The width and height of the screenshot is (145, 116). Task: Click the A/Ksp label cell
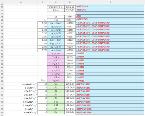pos(56,10)
